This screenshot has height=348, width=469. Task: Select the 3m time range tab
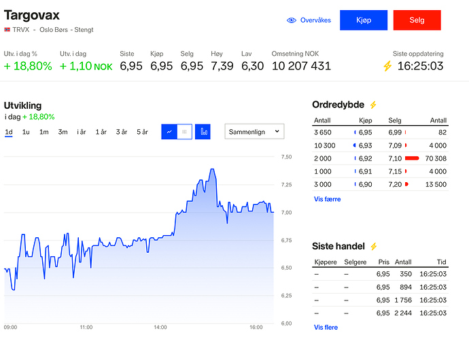click(63, 132)
